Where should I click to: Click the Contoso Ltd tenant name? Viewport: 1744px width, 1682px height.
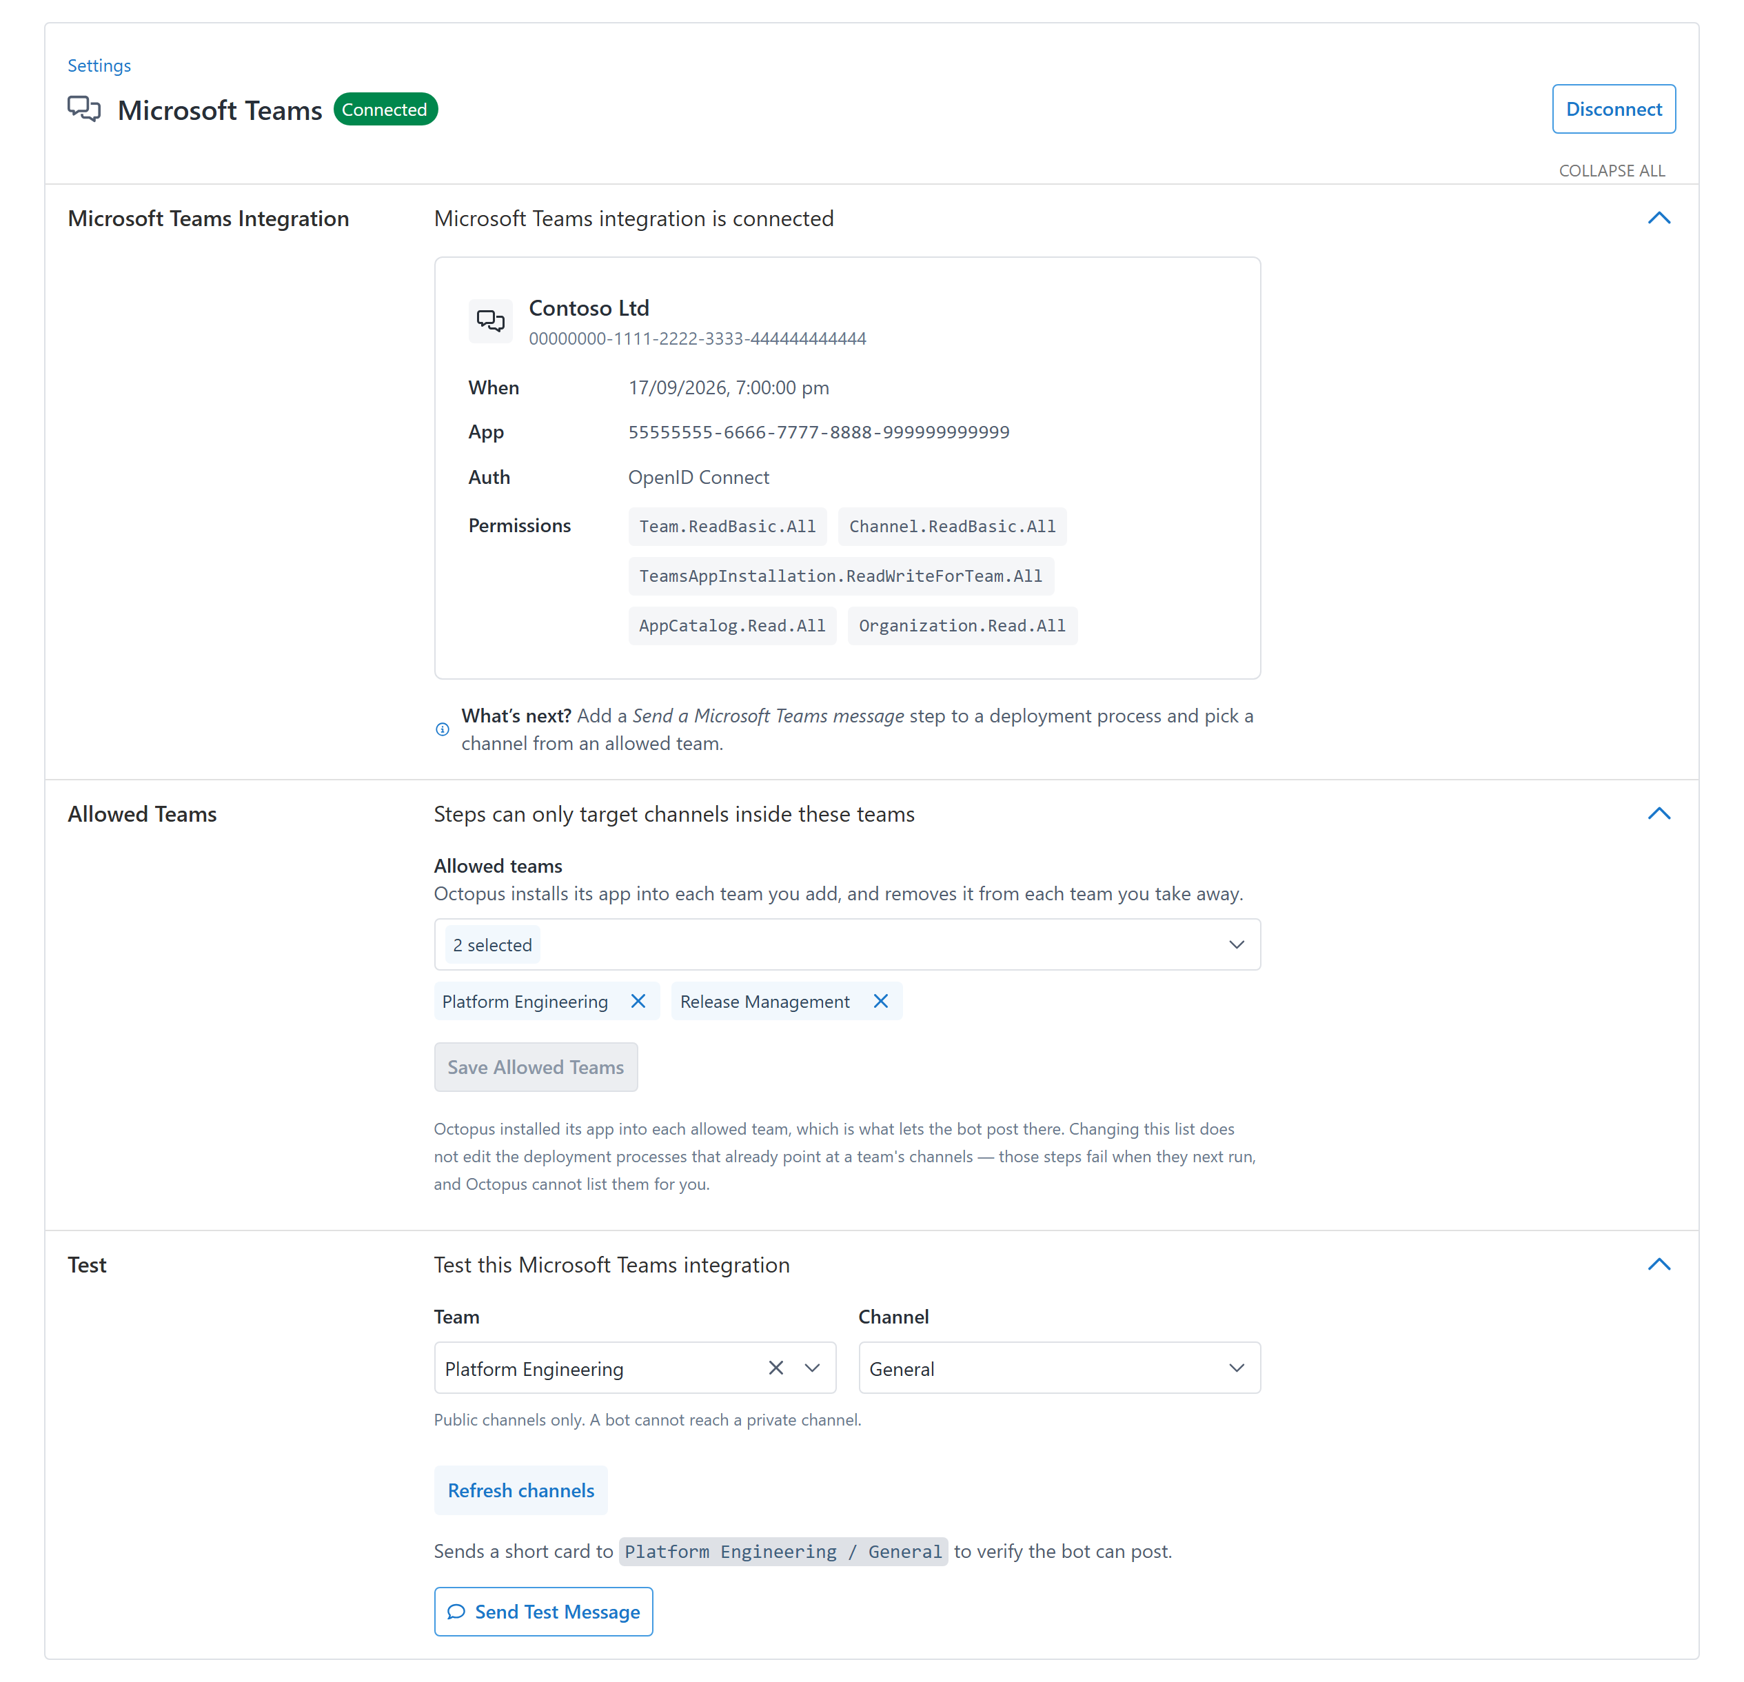coord(589,308)
